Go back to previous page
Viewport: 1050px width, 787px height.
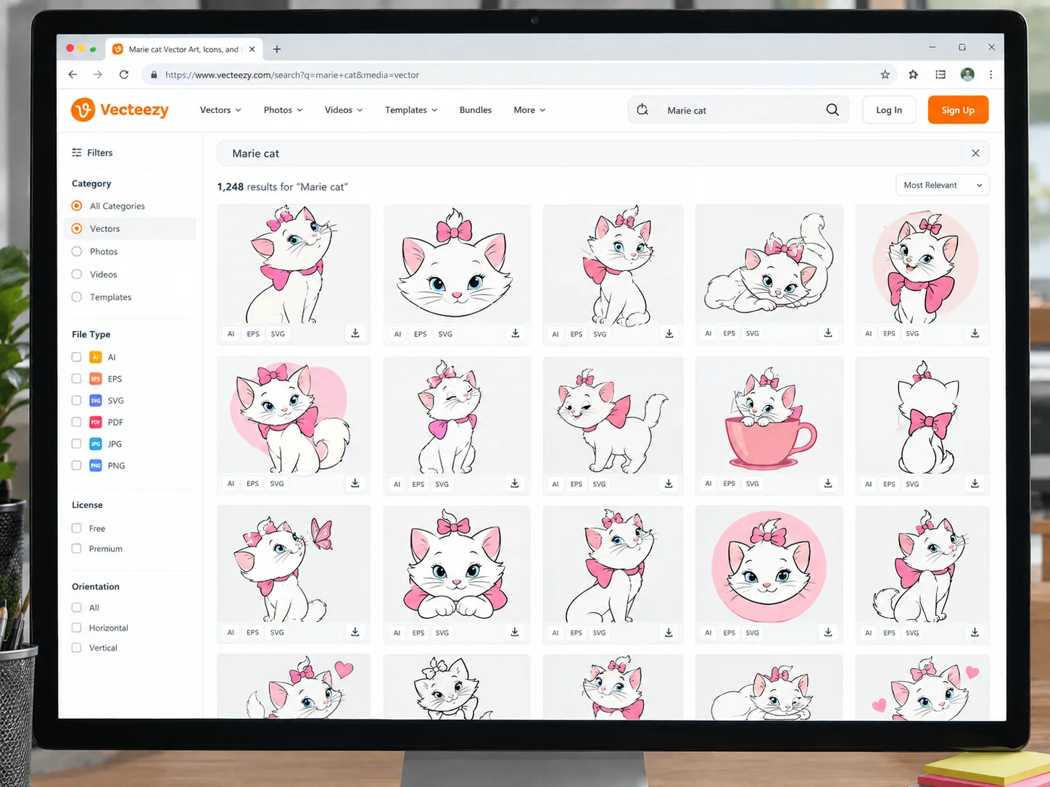73,75
